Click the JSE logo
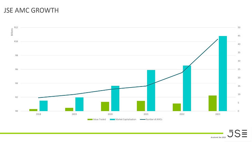Image resolution: width=252 pixels, height=142 pixels. [237, 133]
